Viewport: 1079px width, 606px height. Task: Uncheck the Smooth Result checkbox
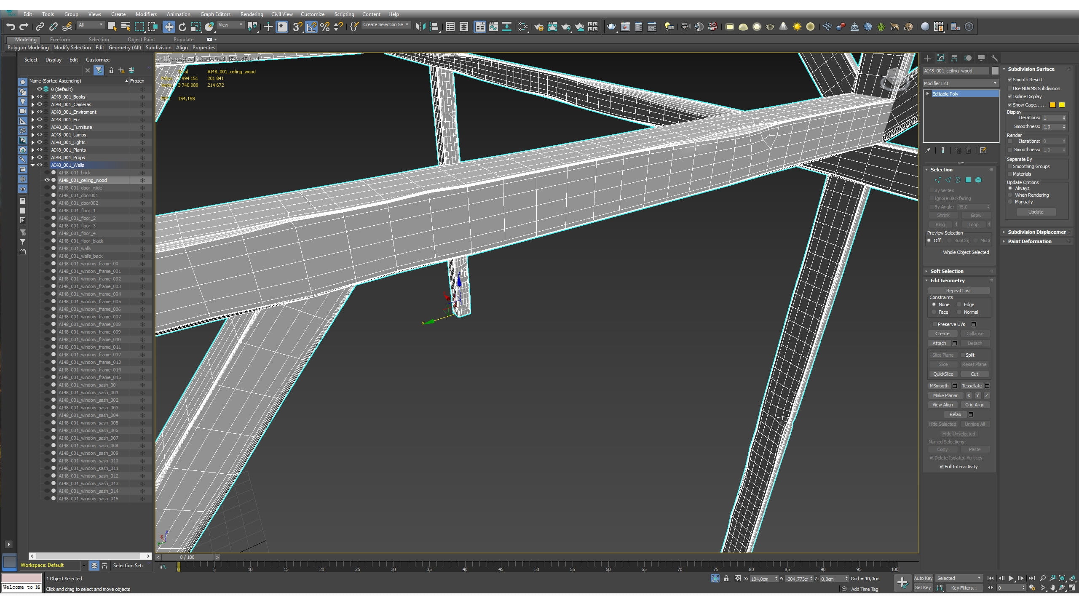tap(1010, 80)
